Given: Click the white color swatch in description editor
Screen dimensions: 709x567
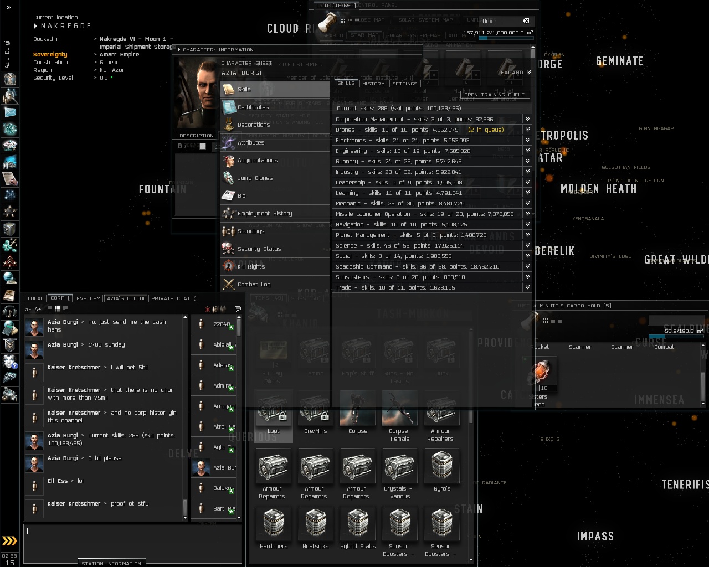Looking at the screenshot, I should point(203,146).
